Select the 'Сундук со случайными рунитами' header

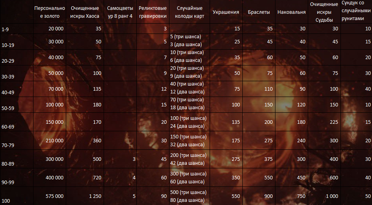[356, 11]
